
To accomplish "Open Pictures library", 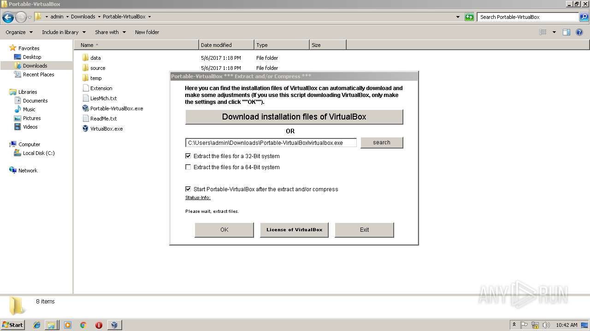I will point(32,118).
